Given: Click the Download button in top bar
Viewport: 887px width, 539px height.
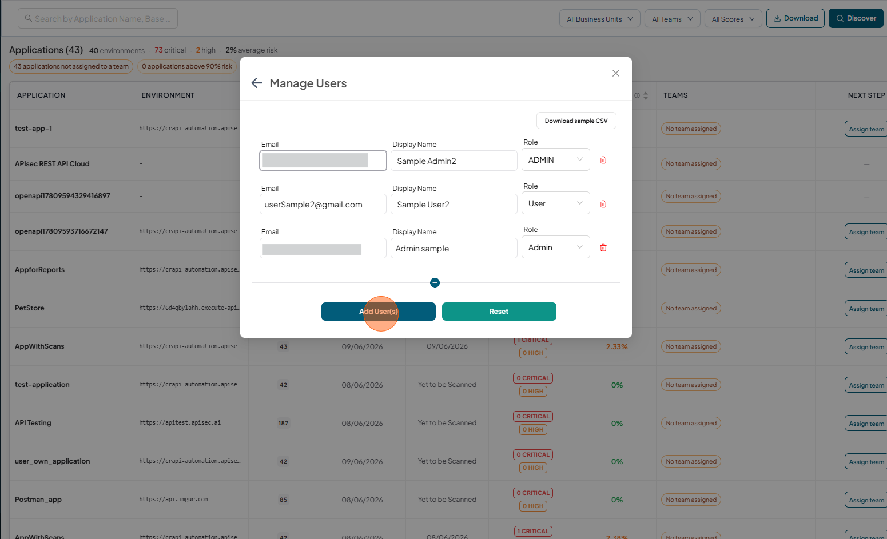Looking at the screenshot, I should click(795, 18).
